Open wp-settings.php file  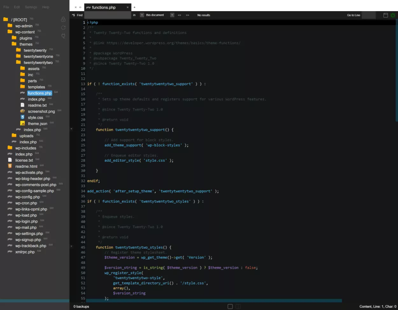[x=29, y=234]
